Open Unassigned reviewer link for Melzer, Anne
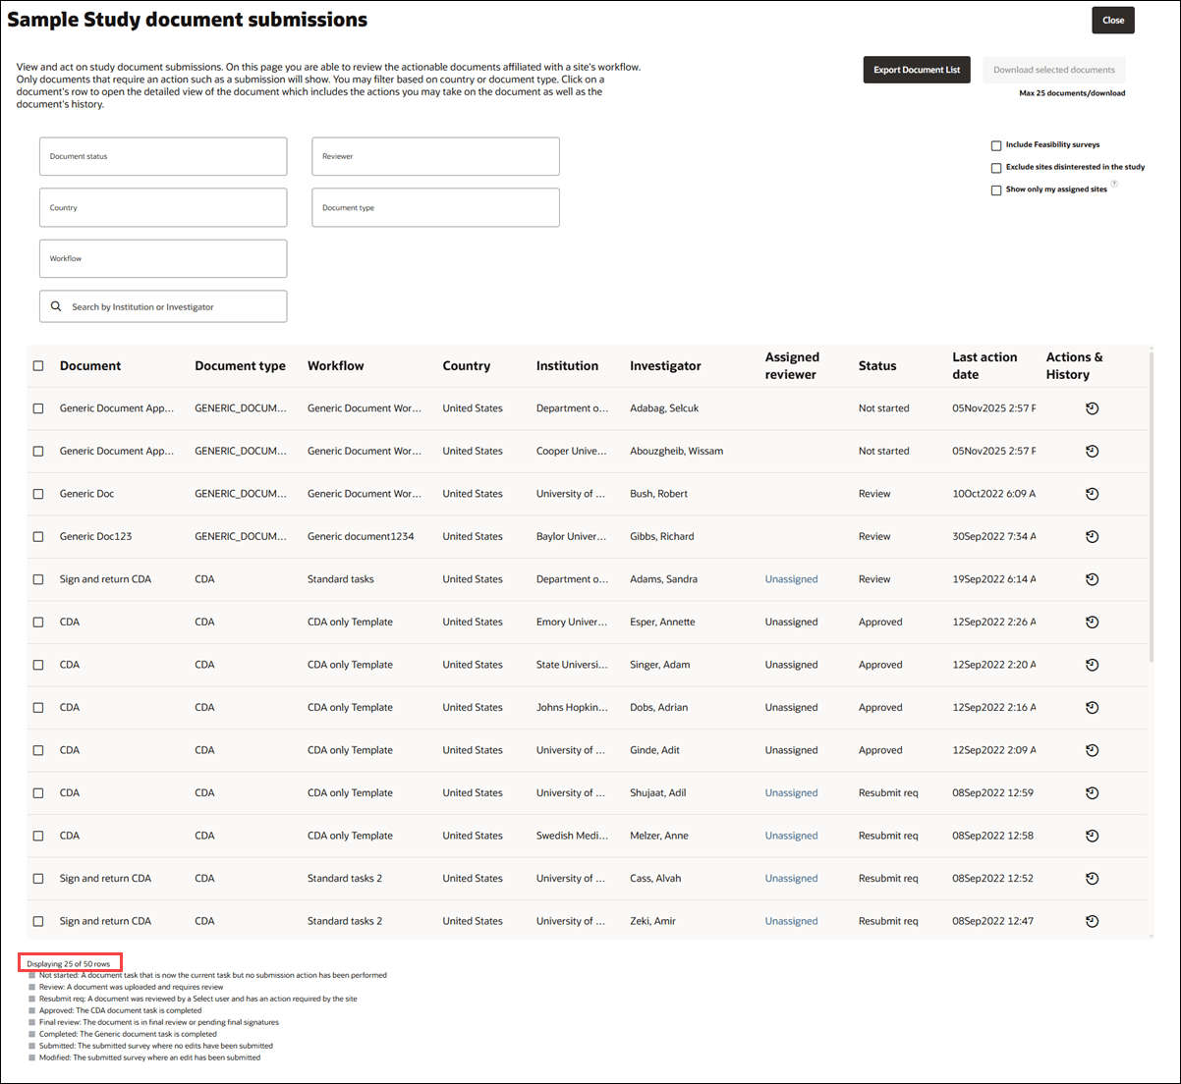Image resolution: width=1181 pixels, height=1084 pixels. pyautogui.click(x=791, y=836)
